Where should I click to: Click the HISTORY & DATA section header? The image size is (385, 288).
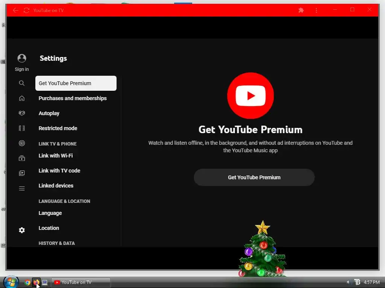pos(56,243)
